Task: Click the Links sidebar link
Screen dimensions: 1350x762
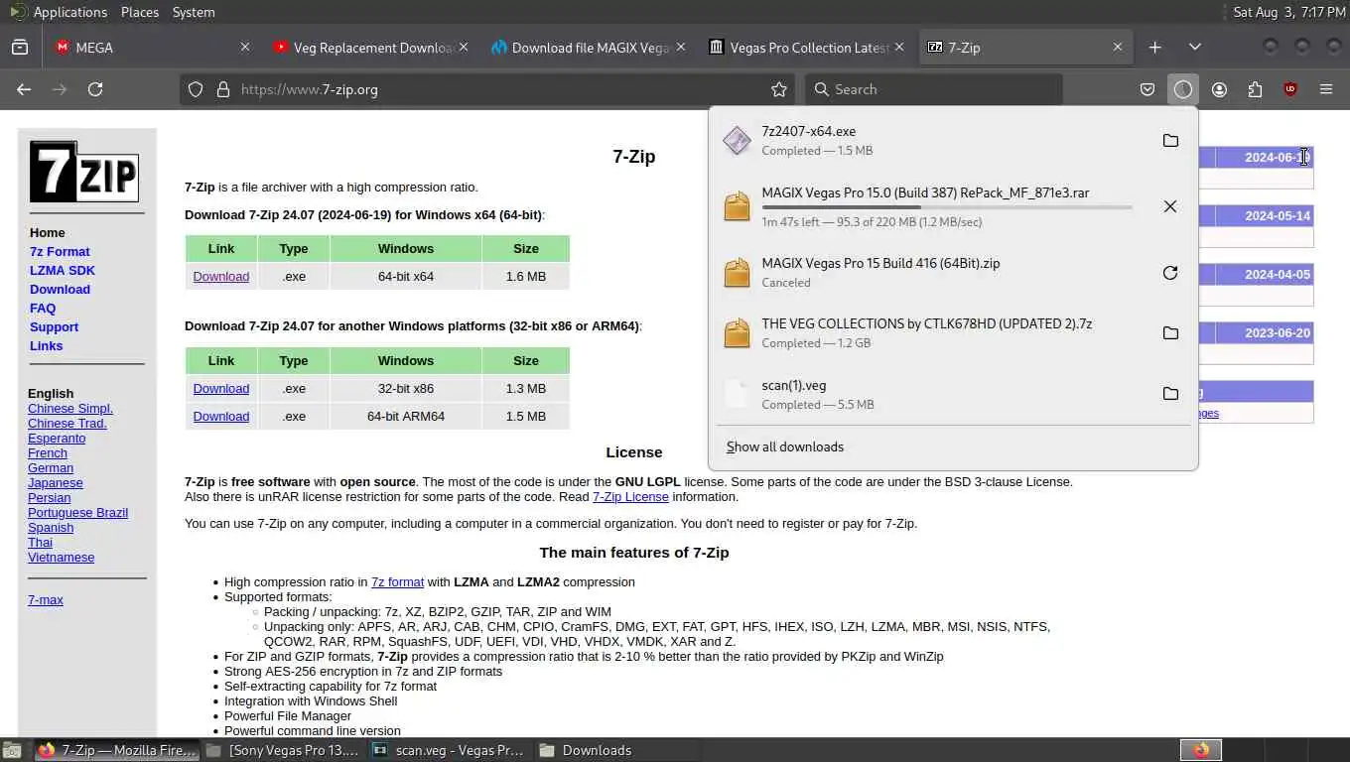Action: [x=46, y=345]
